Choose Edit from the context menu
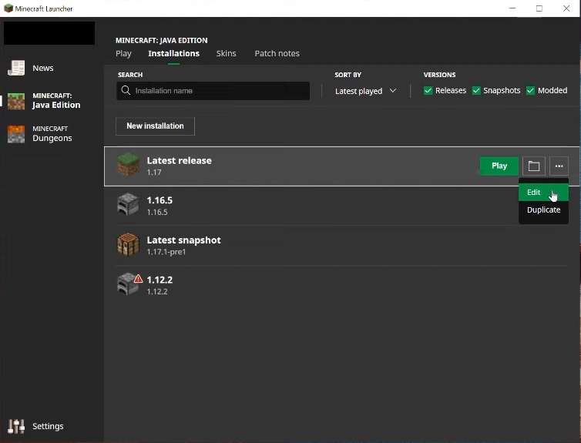 coord(543,193)
